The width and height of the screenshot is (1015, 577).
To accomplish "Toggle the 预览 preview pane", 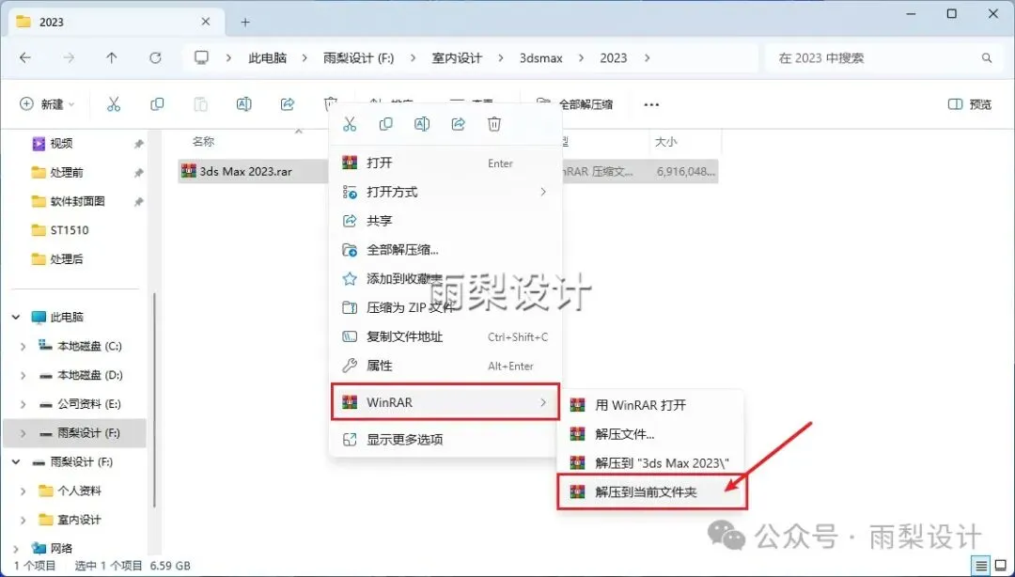I will [970, 104].
